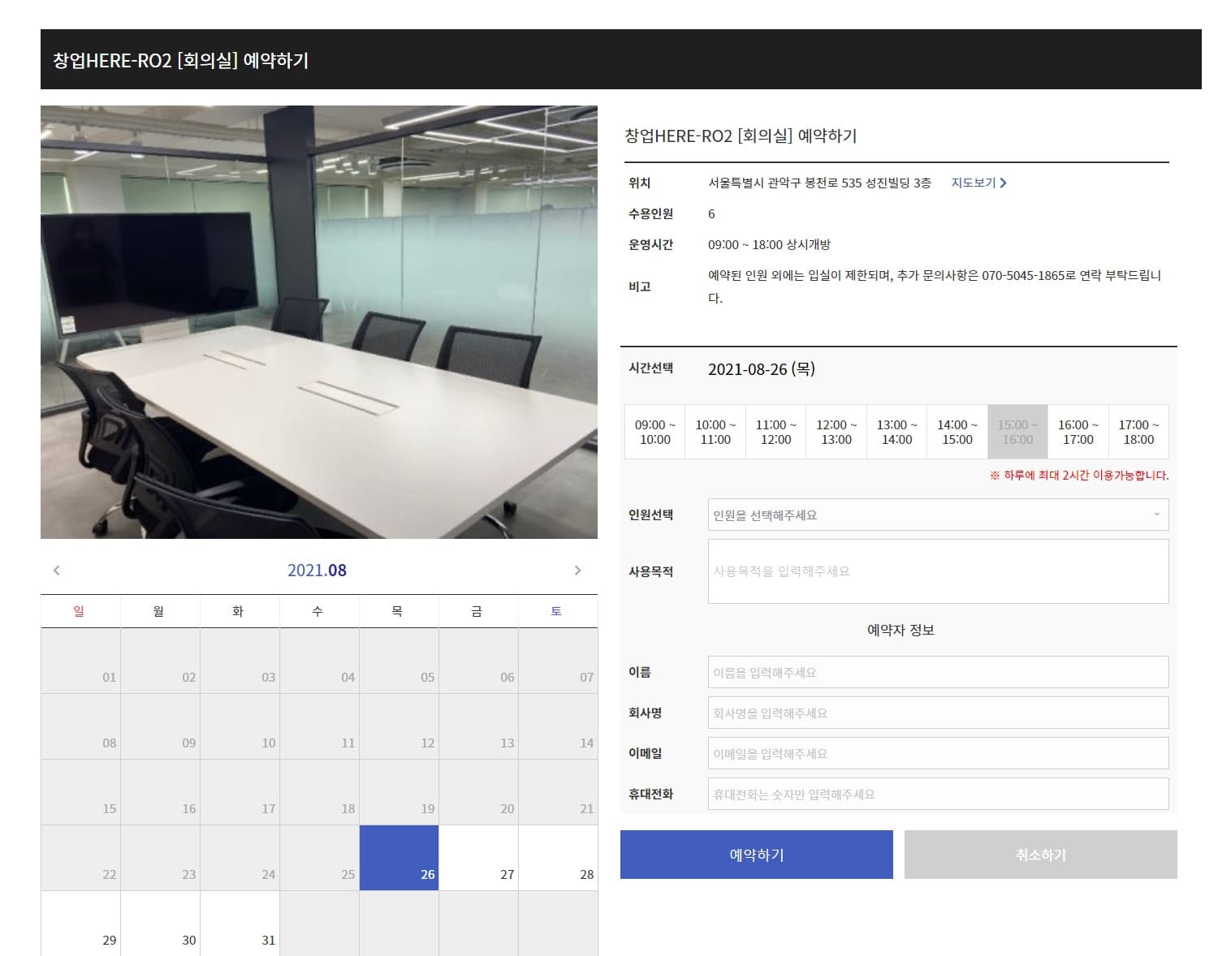Click the gray 취소하기 button

(x=1040, y=855)
